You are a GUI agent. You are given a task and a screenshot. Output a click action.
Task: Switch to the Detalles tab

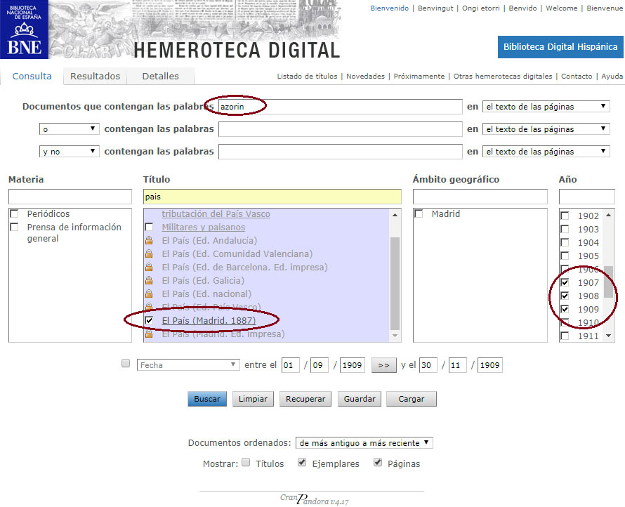(x=161, y=76)
